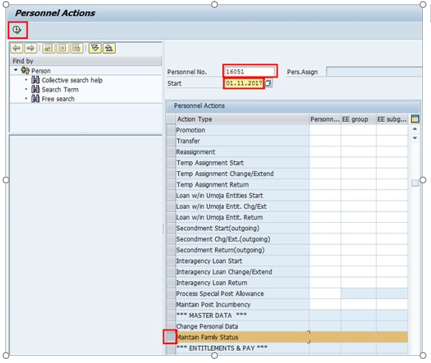The width and height of the screenshot is (431, 363).
Task: Click 'Reassignment' action type text
Action: (x=195, y=152)
